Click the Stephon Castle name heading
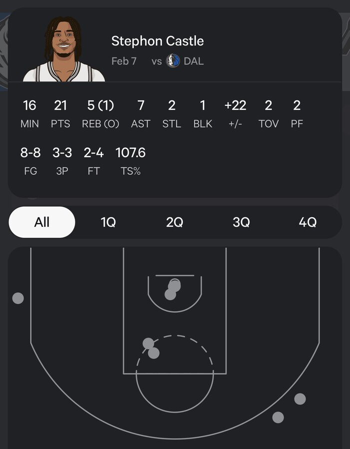350x449 pixels. click(x=157, y=41)
